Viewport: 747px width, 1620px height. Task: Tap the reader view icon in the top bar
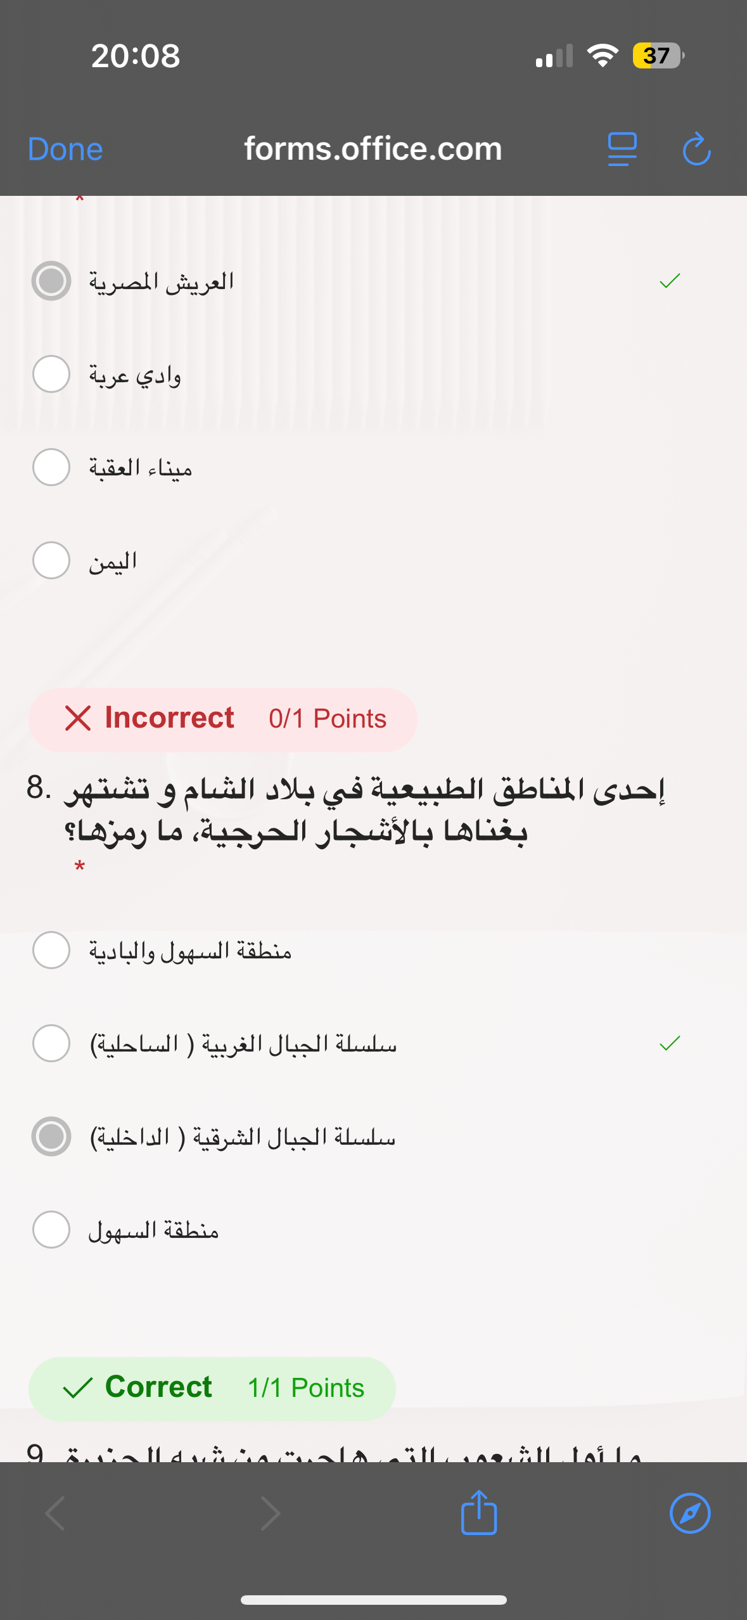[x=622, y=150]
